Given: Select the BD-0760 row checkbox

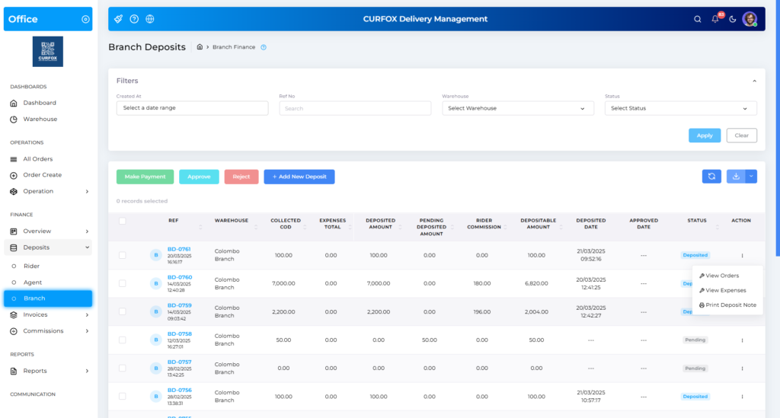Looking at the screenshot, I should click(x=123, y=283).
